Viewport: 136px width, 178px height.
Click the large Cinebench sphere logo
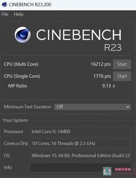(23, 34)
